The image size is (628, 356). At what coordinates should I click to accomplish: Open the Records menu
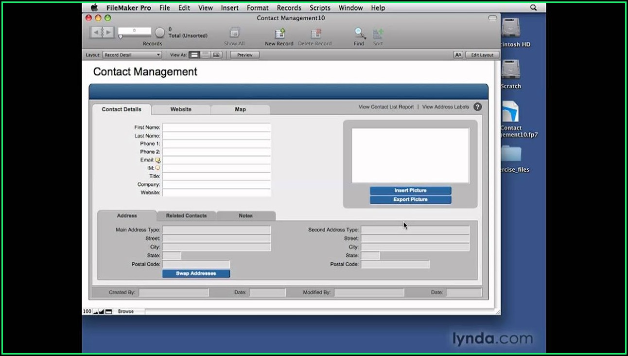click(289, 8)
